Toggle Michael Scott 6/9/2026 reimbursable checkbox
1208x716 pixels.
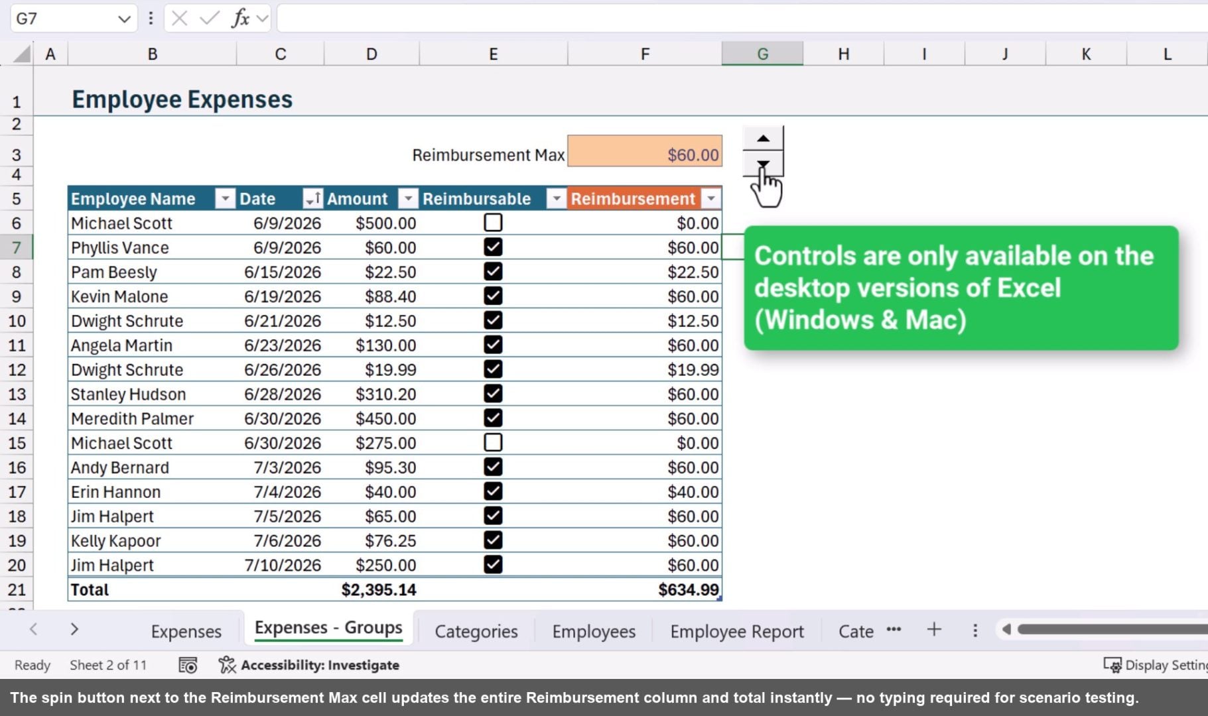[x=493, y=223]
